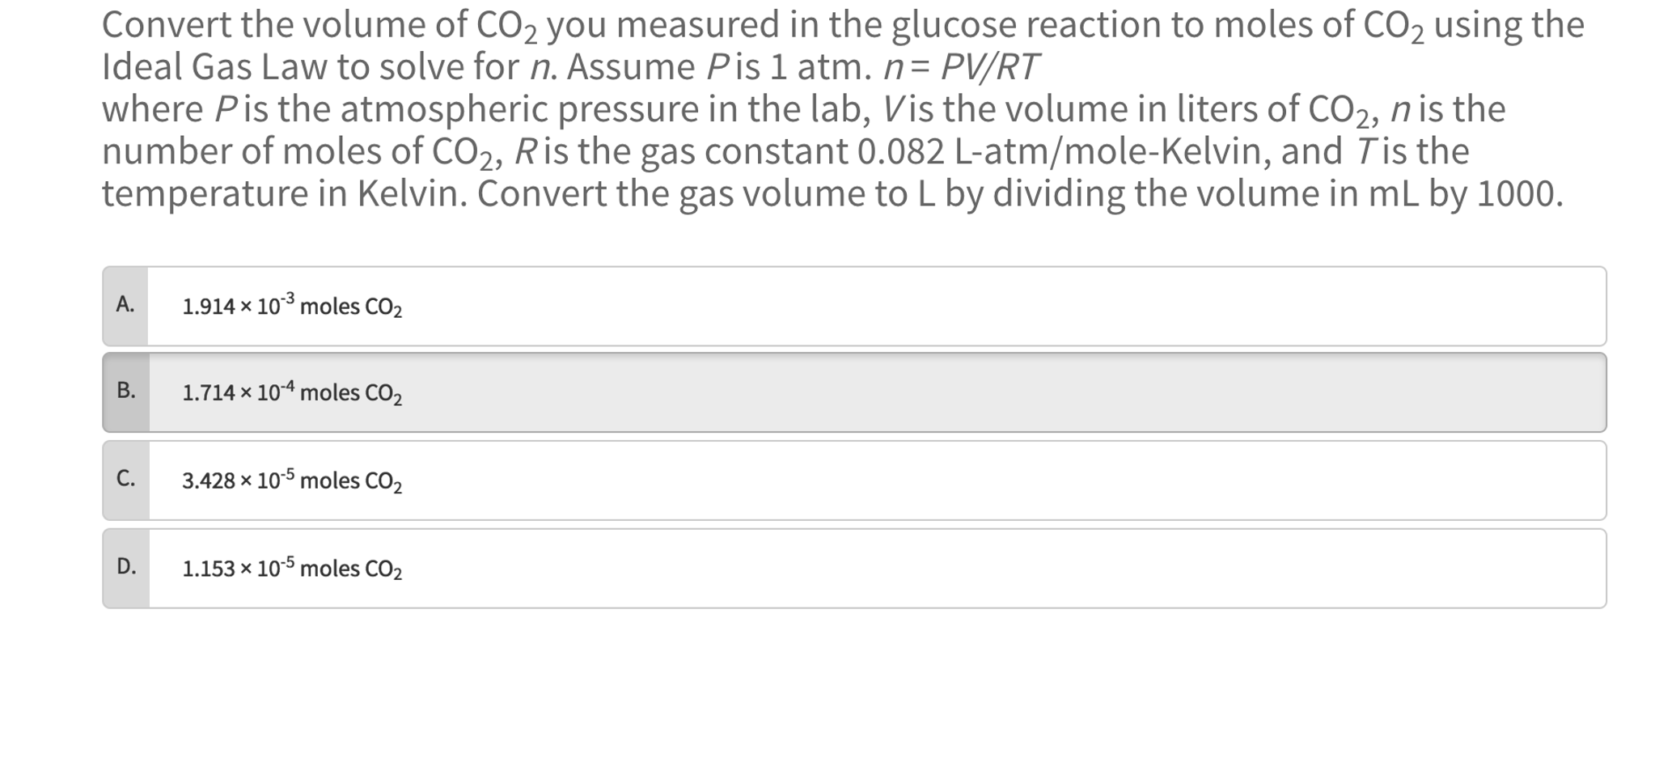
Task: Click the 'C.' label box
Action: (126, 482)
